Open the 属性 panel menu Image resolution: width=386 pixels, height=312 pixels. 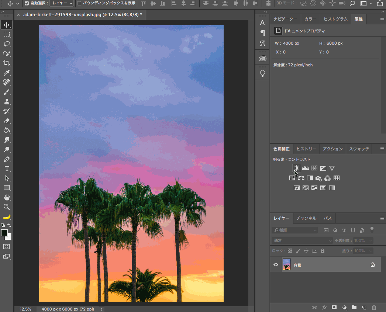(382, 19)
